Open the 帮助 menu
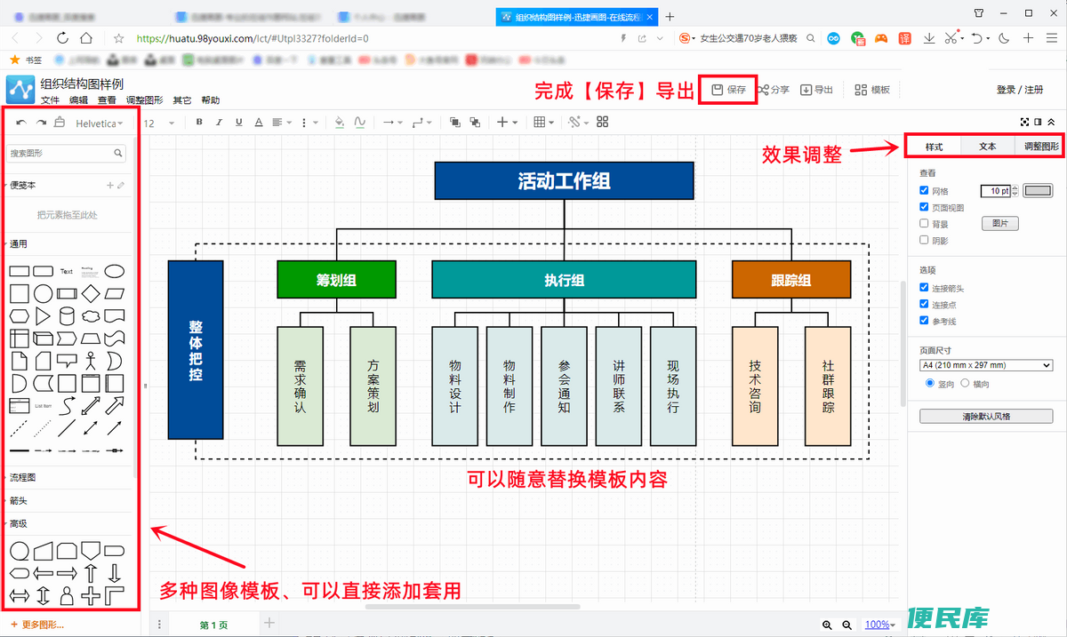The image size is (1067, 637). tap(210, 100)
